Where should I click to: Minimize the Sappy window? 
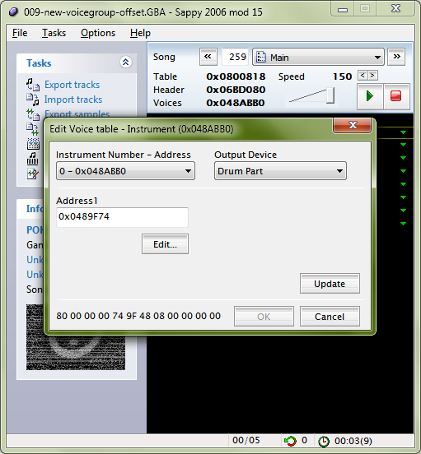pyautogui.click(x=343, y=10)
